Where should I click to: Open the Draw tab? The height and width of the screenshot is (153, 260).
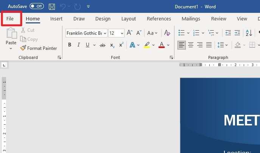(x=79, y=19)
